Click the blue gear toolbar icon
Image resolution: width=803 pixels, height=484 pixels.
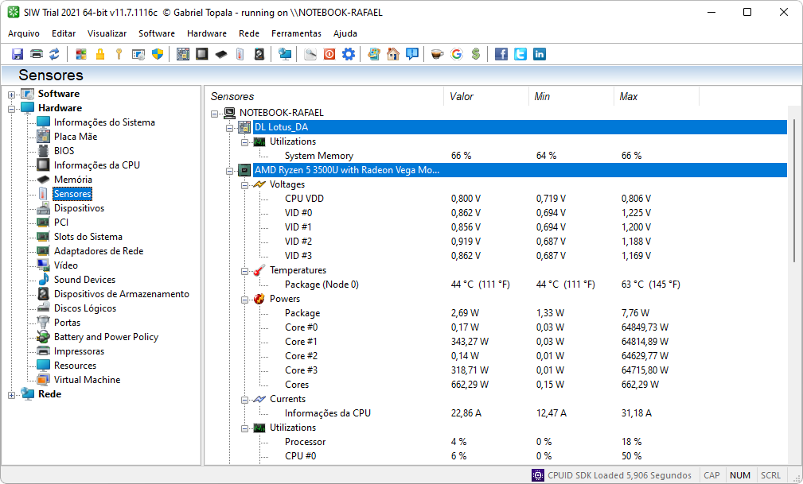[x=348, y=54]
